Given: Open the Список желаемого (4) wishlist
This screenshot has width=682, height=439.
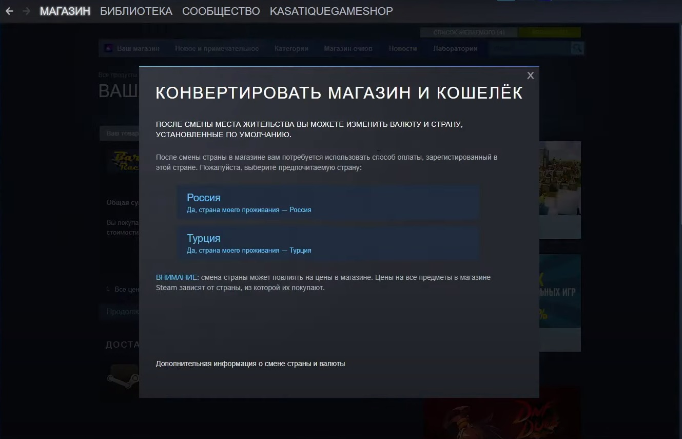Looking at the screenshot, I should [x=469, y=32].
